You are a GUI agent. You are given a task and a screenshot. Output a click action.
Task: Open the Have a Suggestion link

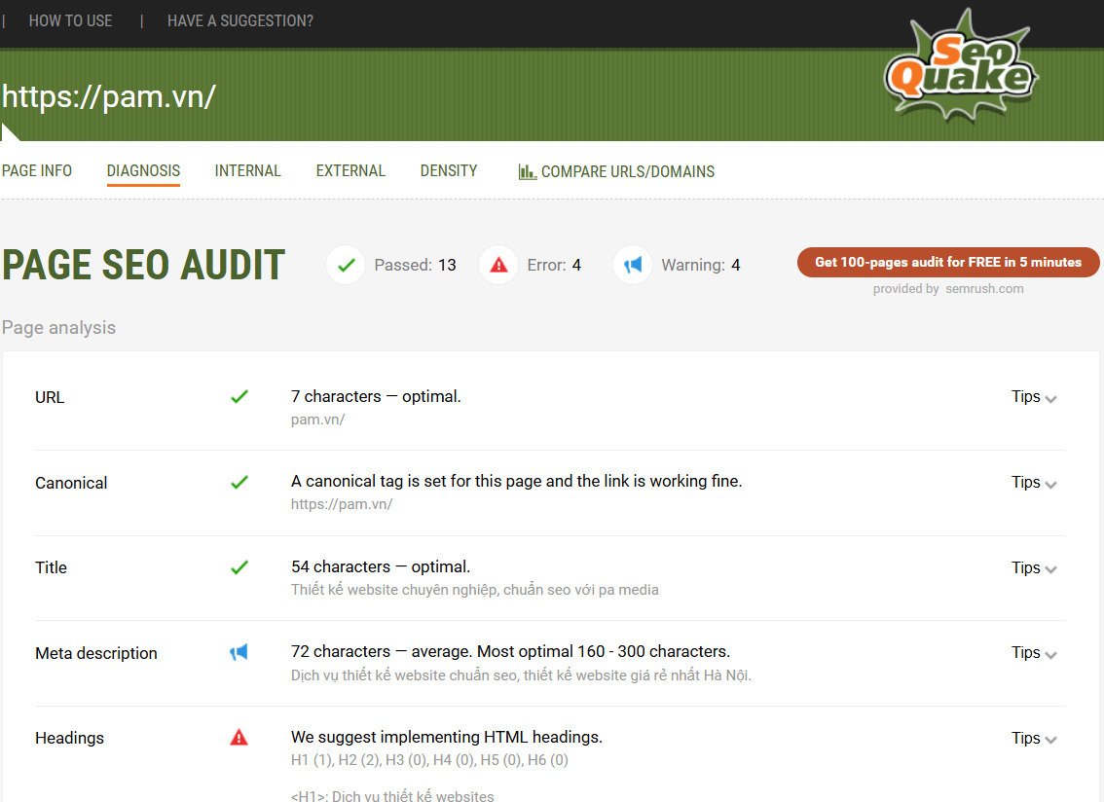(239, 20)
